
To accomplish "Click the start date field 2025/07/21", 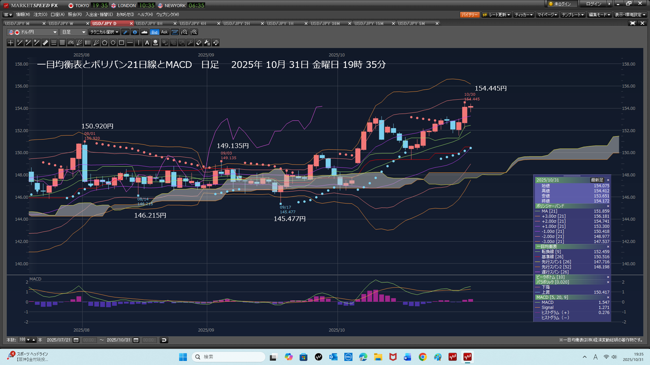I will [59, 340].
